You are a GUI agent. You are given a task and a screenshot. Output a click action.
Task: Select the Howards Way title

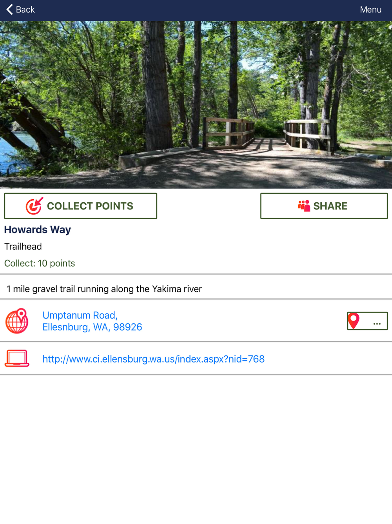click(38, 229)
